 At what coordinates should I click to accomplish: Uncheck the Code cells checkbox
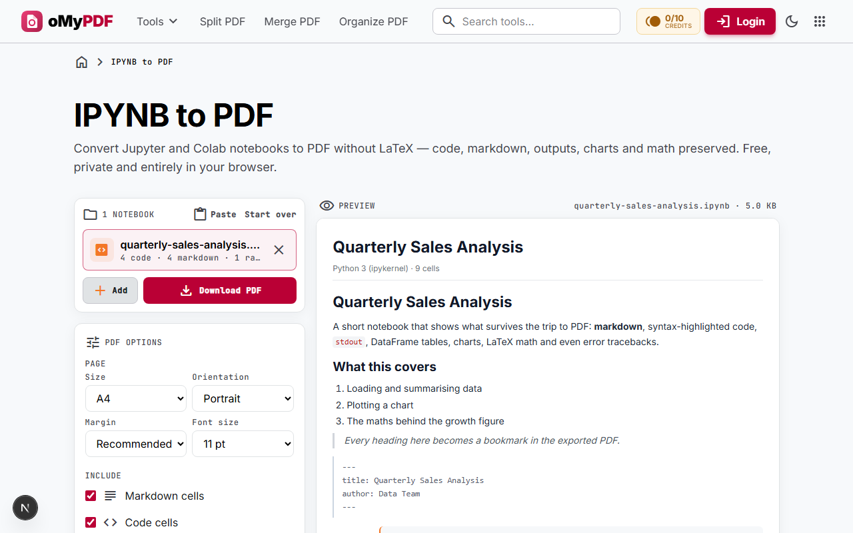pos(91,522)
